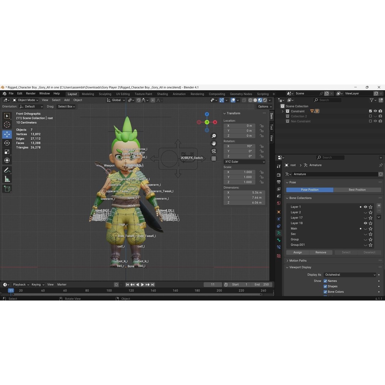
Task: Click the Remove button
Action: coord(321,252)
